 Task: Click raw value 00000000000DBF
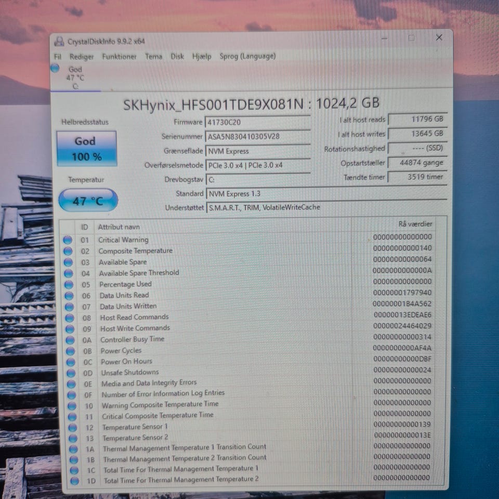click(x=402, y=359)
